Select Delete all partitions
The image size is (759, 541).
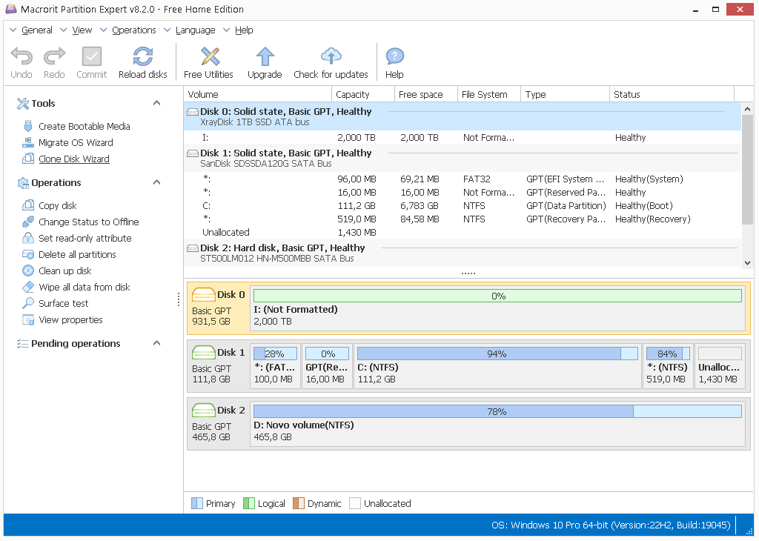point(77,254)
